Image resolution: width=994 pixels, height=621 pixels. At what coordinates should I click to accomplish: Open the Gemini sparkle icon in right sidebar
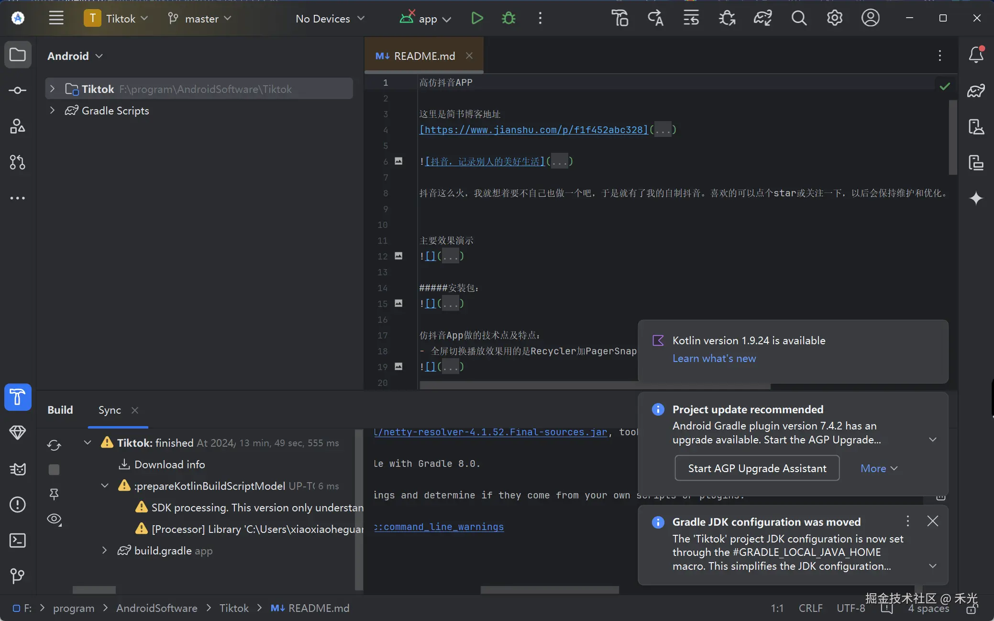click(976, 198)
